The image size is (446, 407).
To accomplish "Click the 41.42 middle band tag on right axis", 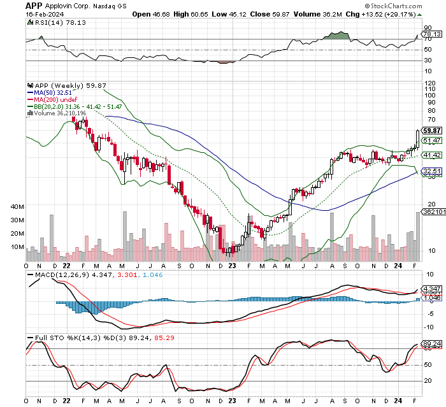I will (x=432, y=155).
